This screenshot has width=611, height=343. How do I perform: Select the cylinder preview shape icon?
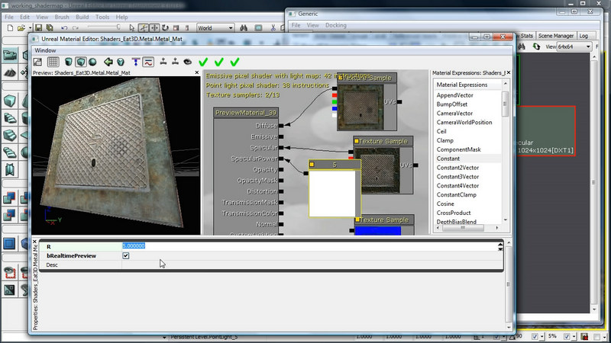pyautogui.click(x=69, y=62)
